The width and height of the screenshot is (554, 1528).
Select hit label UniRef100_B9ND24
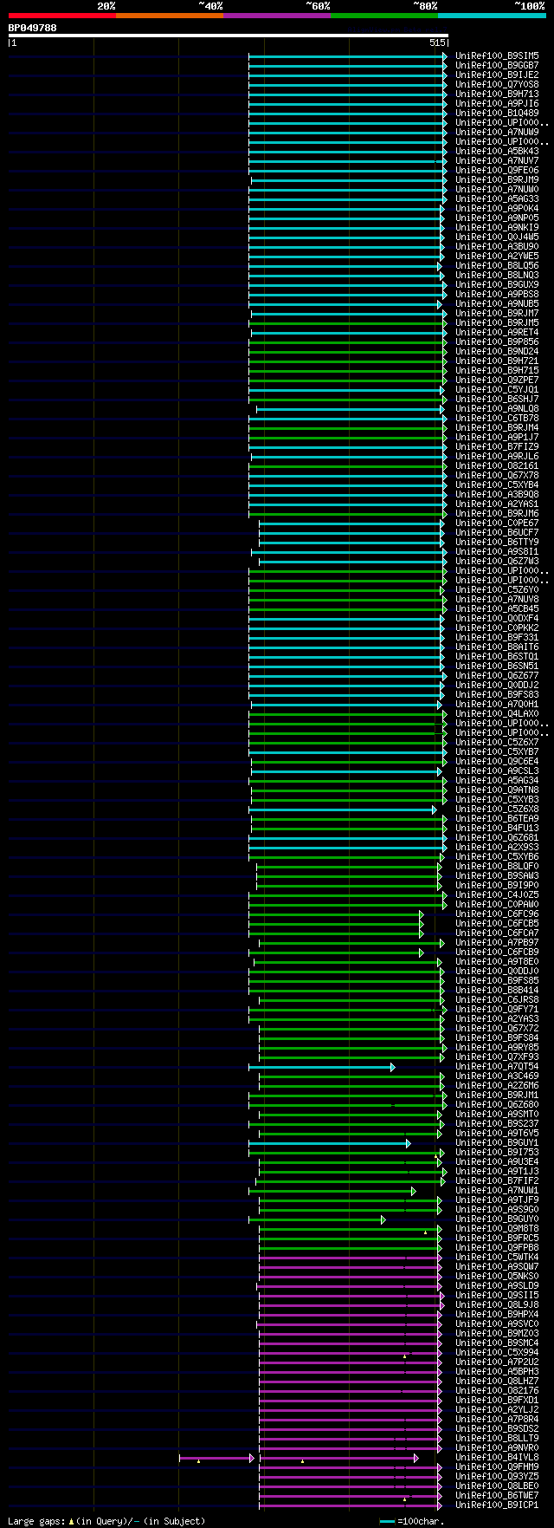(x=497, y=351)
